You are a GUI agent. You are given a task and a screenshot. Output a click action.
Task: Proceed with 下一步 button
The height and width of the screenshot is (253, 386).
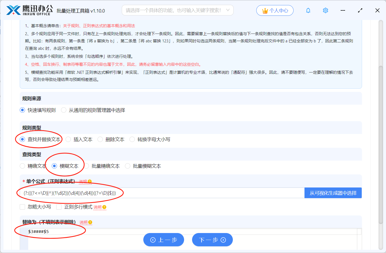(212, 240)
